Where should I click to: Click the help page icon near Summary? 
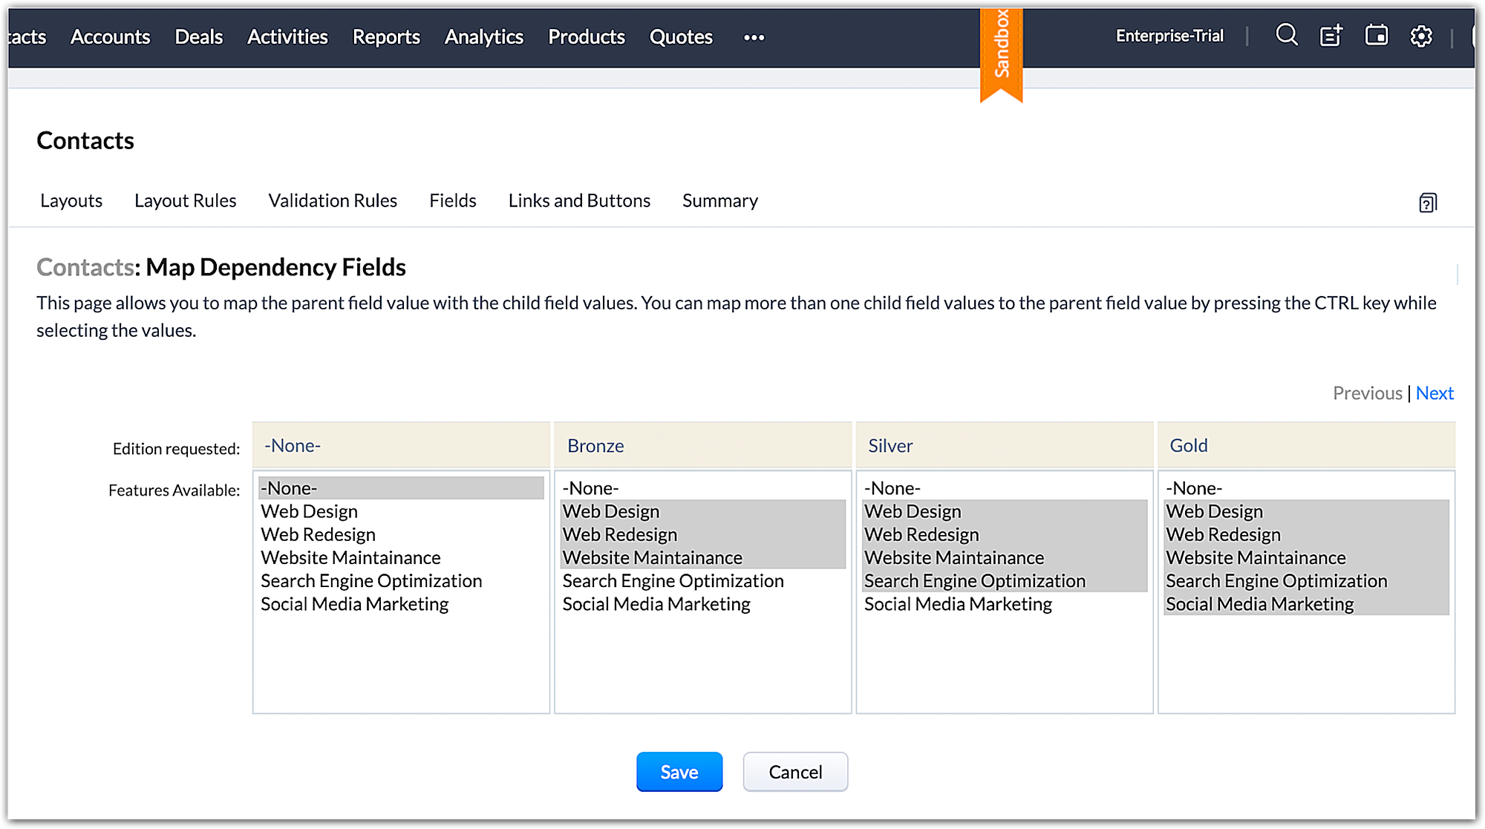click(x=1427, y=203)
